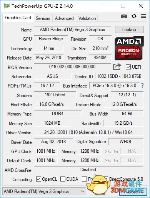
Task: Minimize the GPU-Z window
Action: [106, 6]
